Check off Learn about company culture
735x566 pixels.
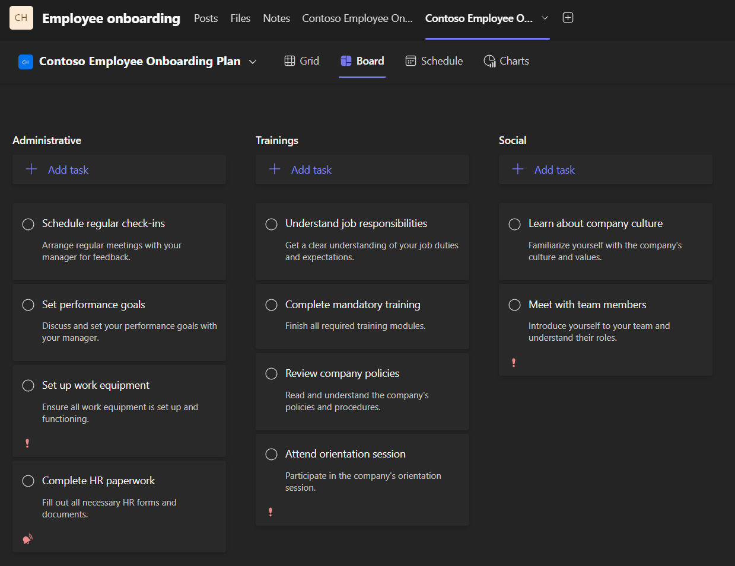tap(514, 224)
